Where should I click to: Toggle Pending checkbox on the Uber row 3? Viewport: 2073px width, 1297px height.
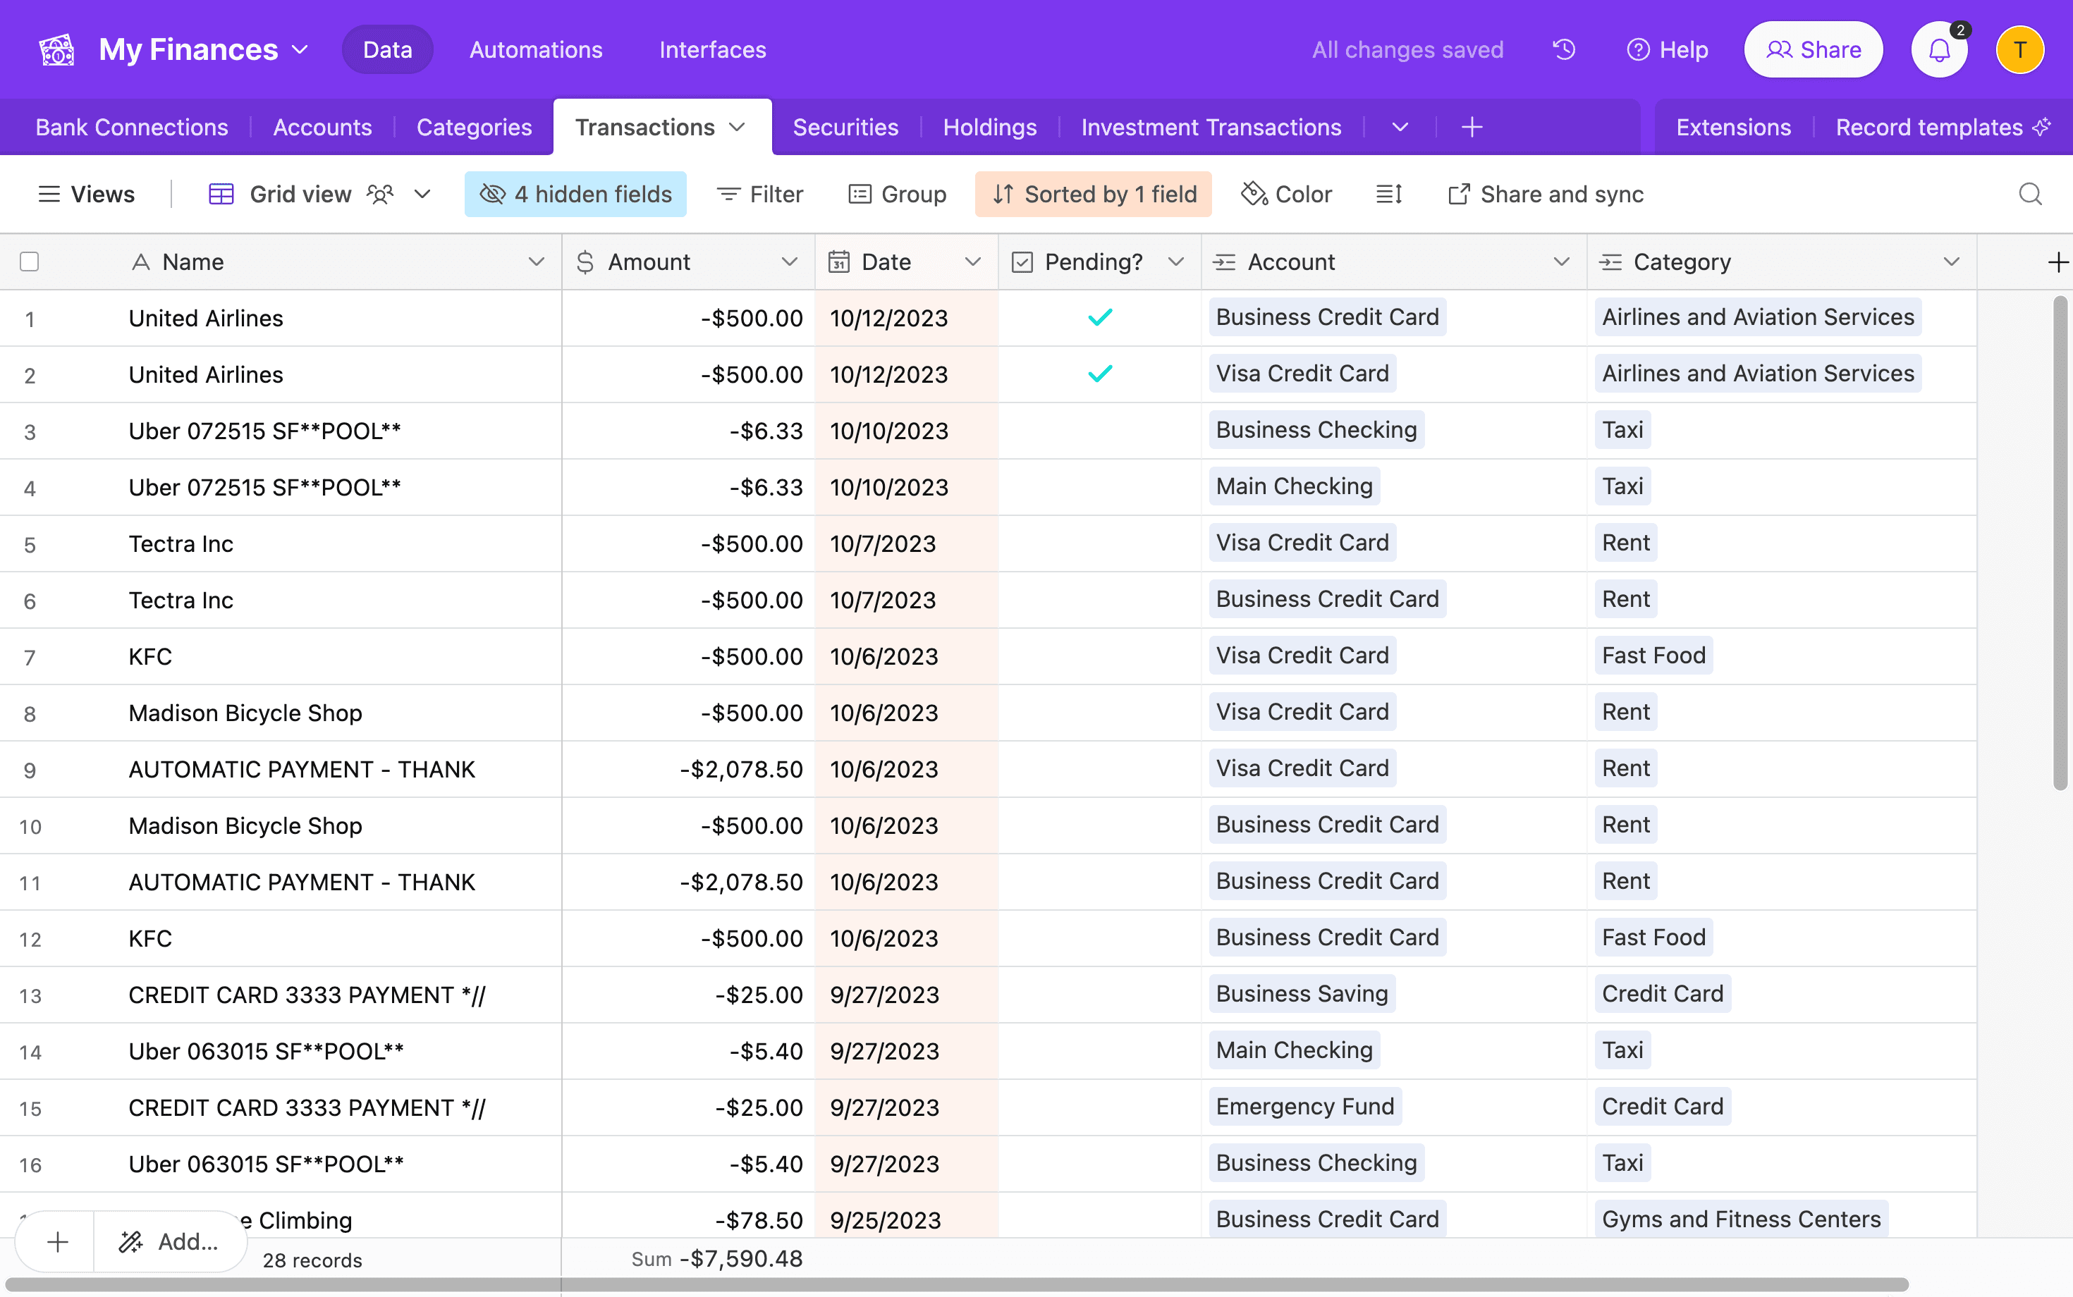click(x=1101, y=431)
